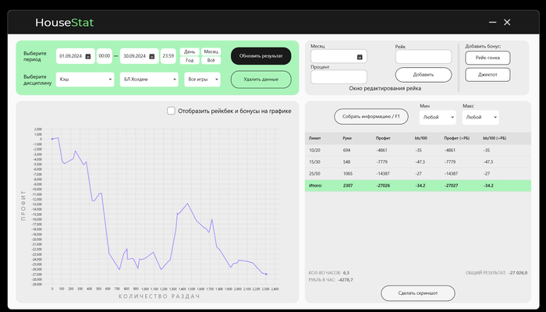
Task: Click the Профит column header
Action: pos(383,138)
